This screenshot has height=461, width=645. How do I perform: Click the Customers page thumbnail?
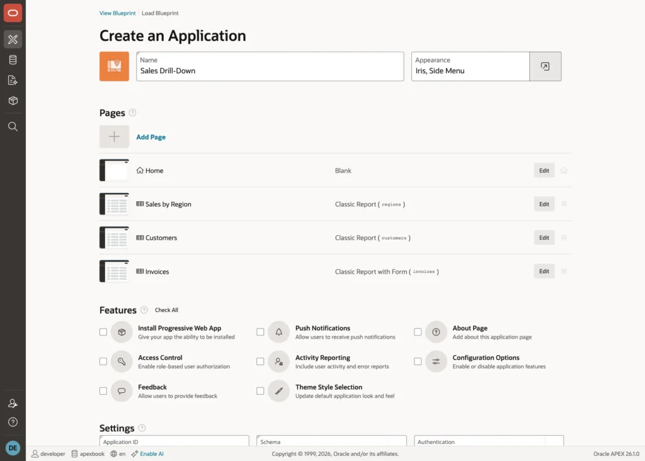114,238
